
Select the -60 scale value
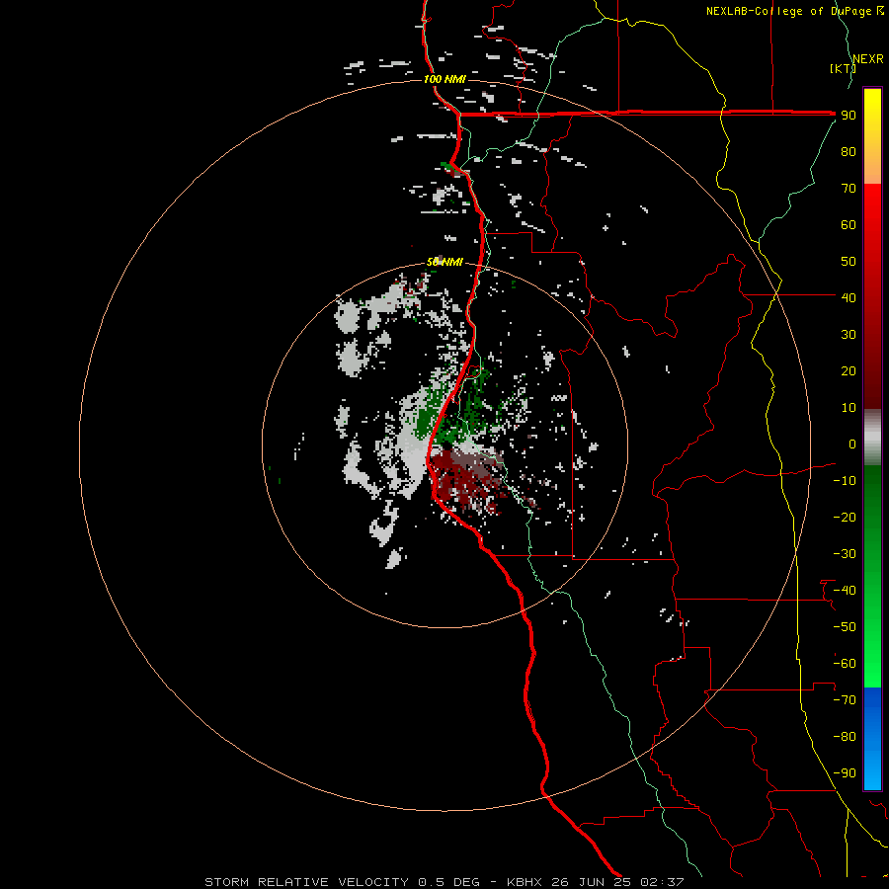coord(845,664)
